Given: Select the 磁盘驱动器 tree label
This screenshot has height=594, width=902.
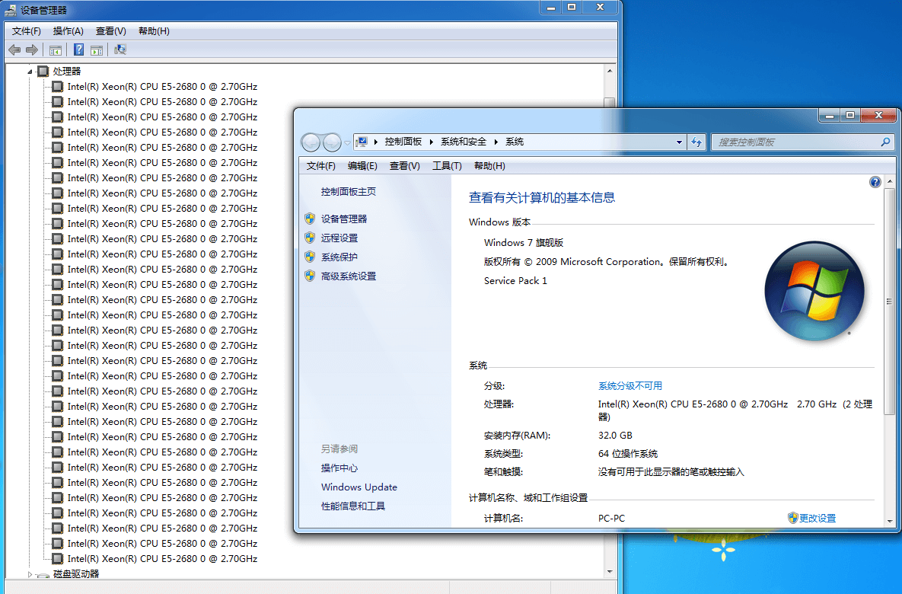Looking at the screenshot, I should 76,574.
